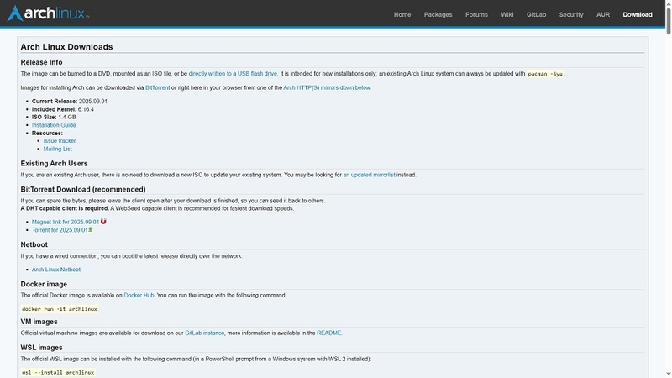672x378 pixels.
Task: Open the Installation Guide link
Action: coord(54,125)
